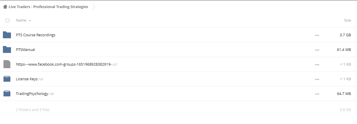Click the facebook .url file icon

pyautogui.click(x=7, y=64)
